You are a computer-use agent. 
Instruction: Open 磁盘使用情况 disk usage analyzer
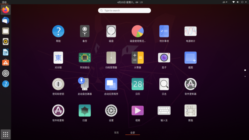click(x=137, y=32)
